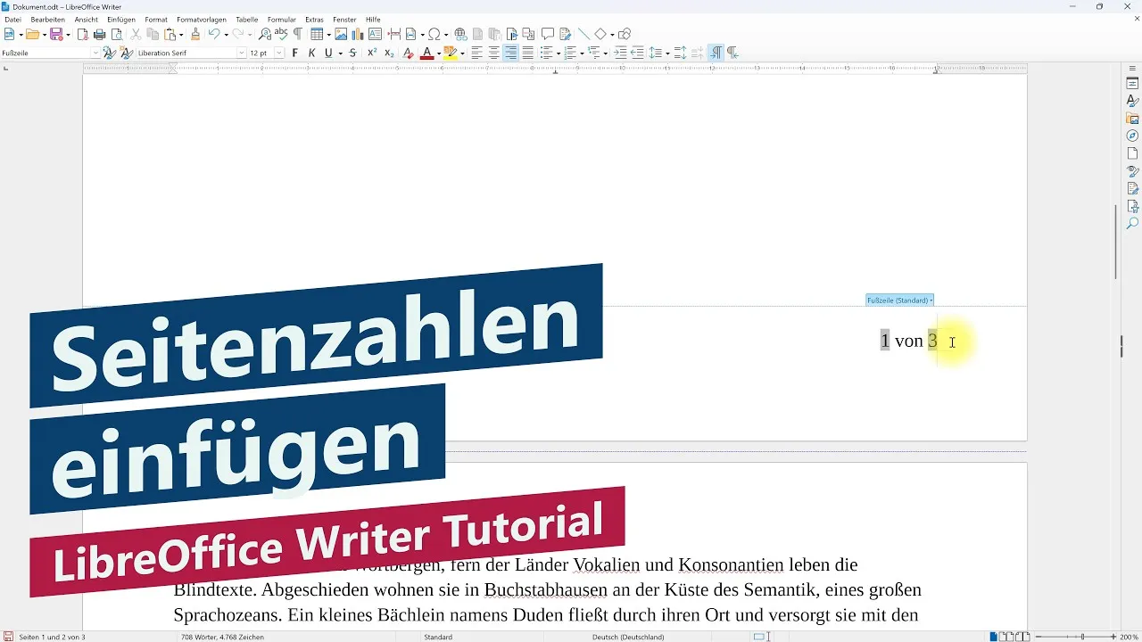The width and height of the screenshot is (1142, 642).
Task: Open the Extras menu
Action: coord(314,19)
